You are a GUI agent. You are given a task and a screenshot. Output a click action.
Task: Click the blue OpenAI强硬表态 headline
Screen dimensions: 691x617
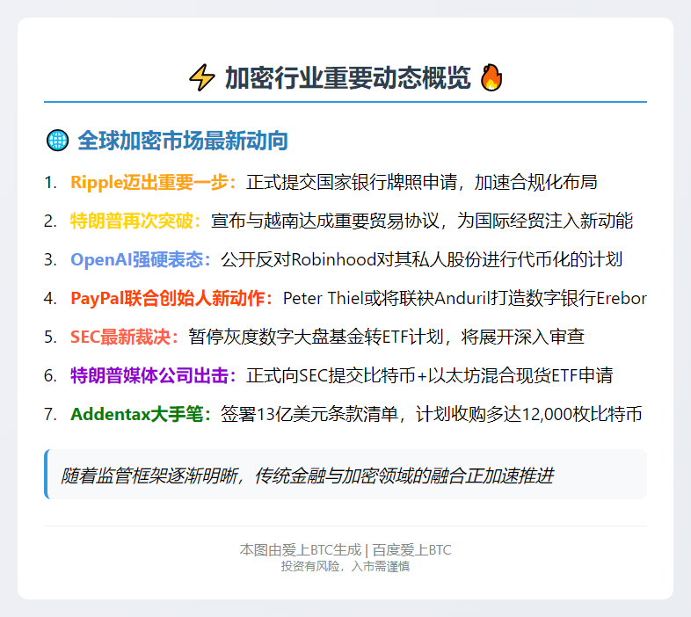(141, 260)
